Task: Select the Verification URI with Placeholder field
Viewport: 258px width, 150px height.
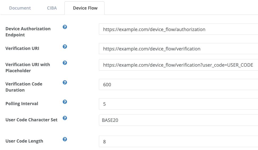Action: [178, 65]
